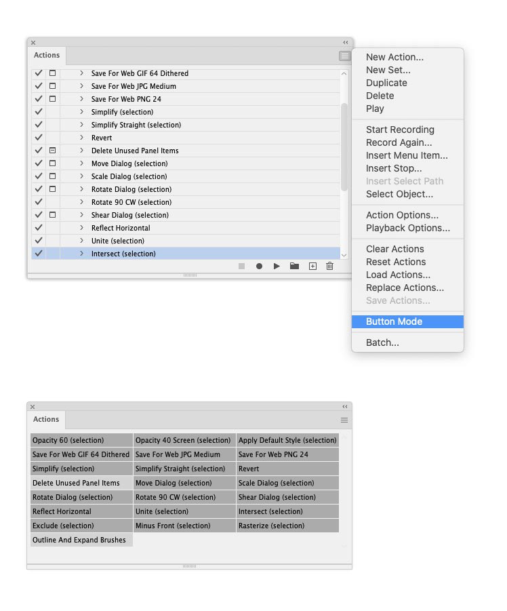Expand the Reflect Horizontal chevron
This screenshot has width=507, height=611.
tap(81, 228)
